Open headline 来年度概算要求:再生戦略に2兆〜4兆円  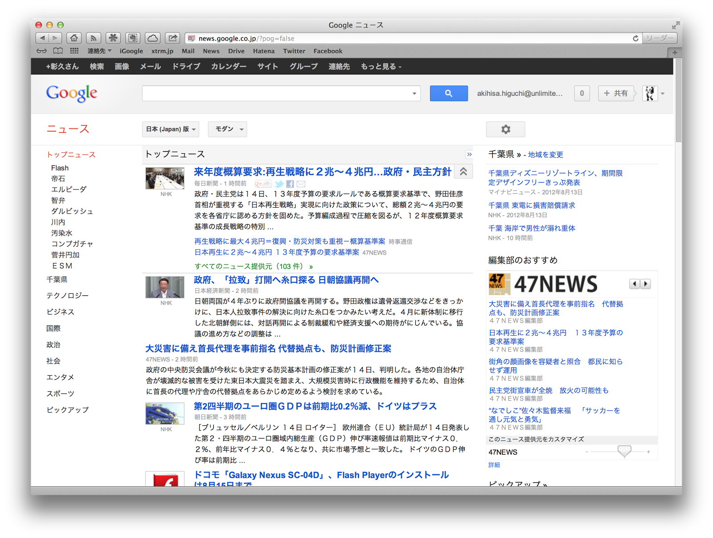[x=323, y=172]
